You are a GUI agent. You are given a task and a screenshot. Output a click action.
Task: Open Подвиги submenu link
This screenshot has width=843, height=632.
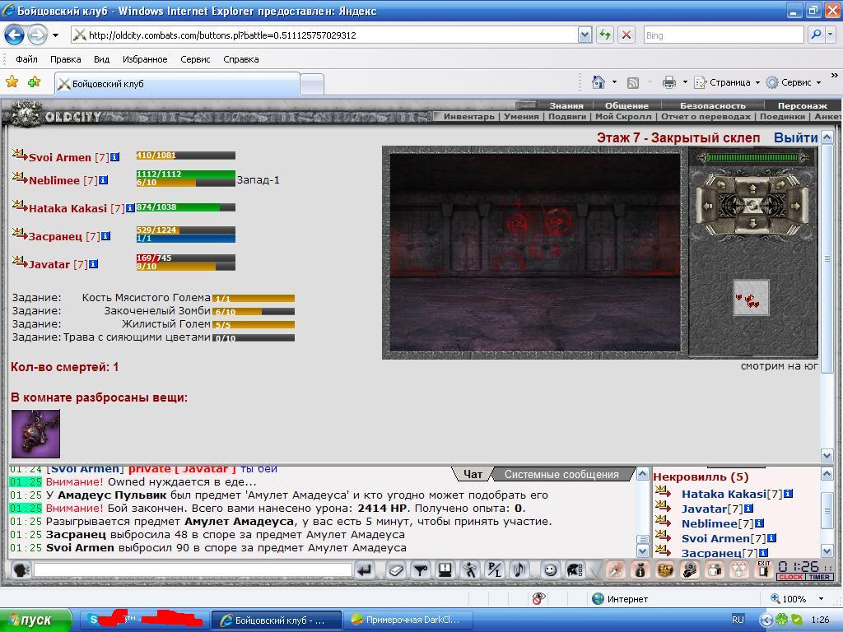coord(566,117)
